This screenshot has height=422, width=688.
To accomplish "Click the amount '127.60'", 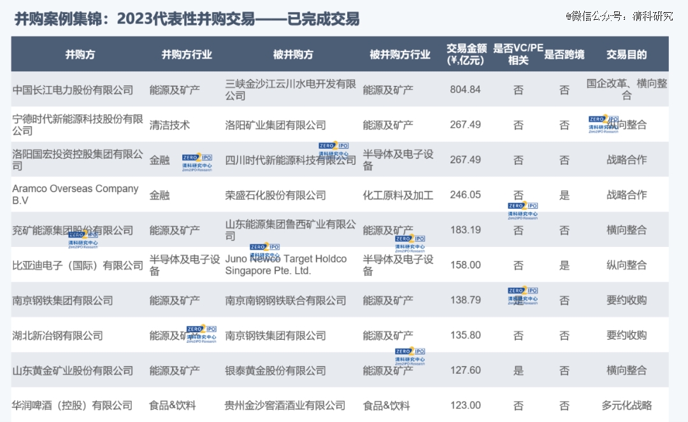I will [x=465, y=370].
